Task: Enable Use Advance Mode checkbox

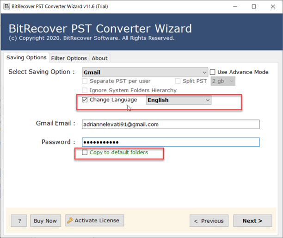Action: coord(212,72)
